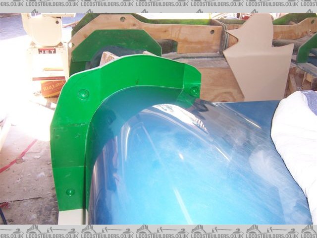Click the upper-left bolt on green flange

tap(83, 94)
